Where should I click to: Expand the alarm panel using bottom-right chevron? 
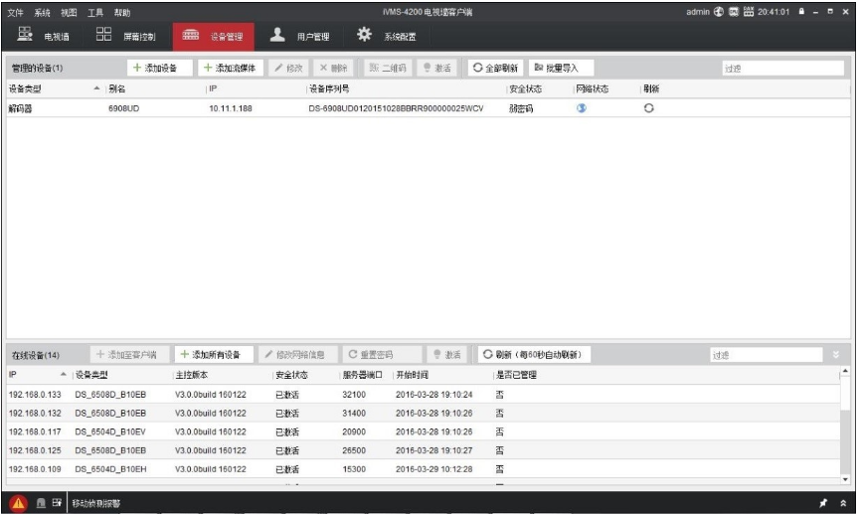click(844, 504)
